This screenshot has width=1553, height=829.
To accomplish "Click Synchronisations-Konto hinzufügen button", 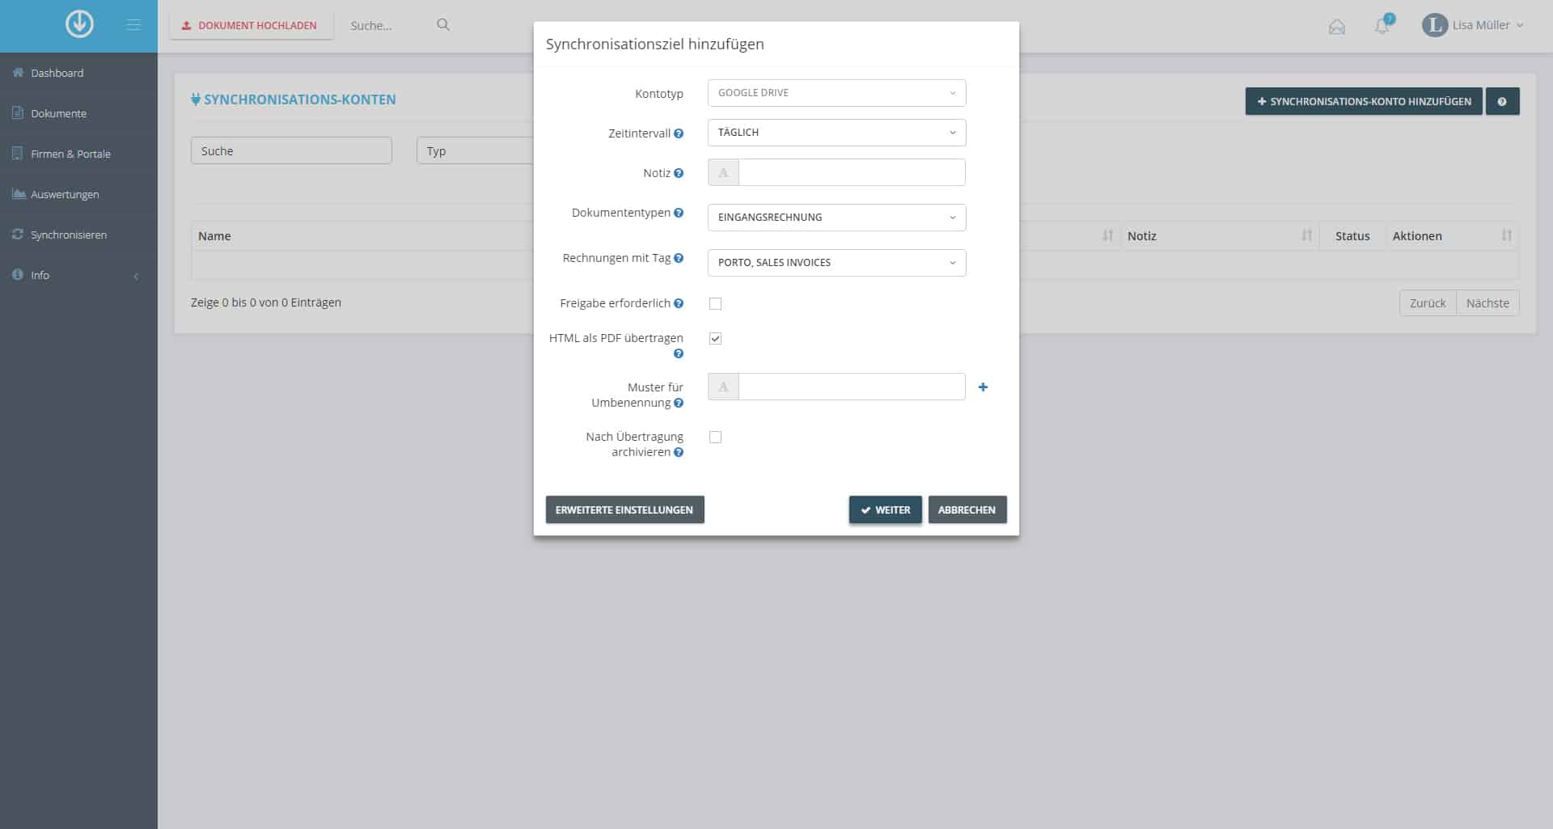I will [1363, 101].
